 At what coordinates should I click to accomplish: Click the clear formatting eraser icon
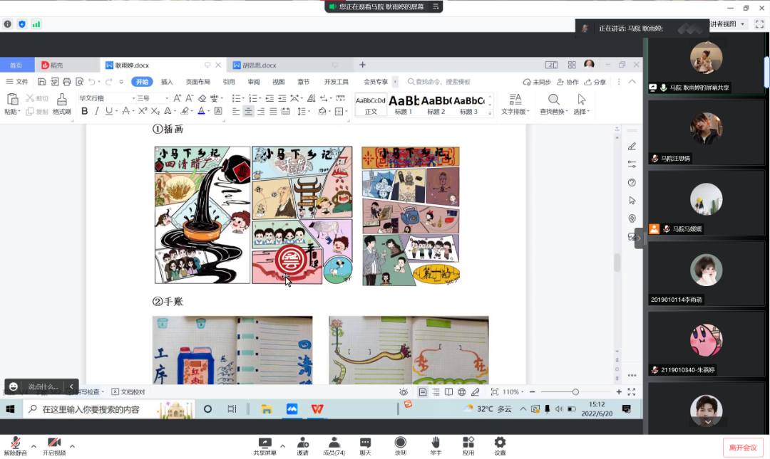click(x=202, y=98)
